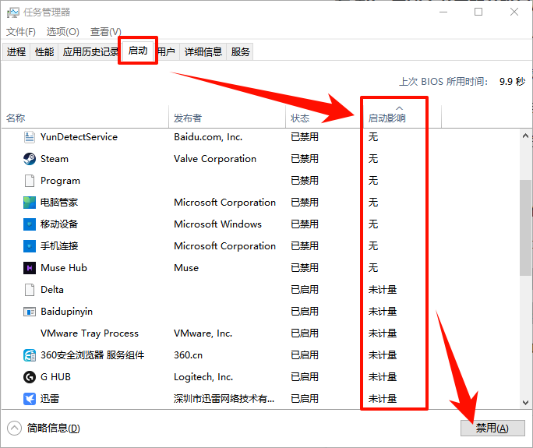The width and height of the screenshot is (533, 448).
Task: Click the scrollbar down arrow
Action: click(x=525, y=403)
